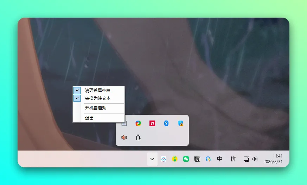Open the green WeChat taskbar icon
307x185 pixels.
coord(186,159)
